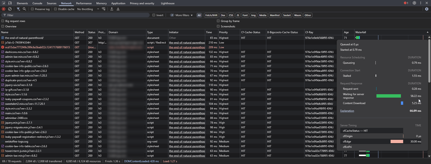The height and width of the screenshot is (164, 431).
Task: Filter requests by Media type
Action: [x=263, y=15]
